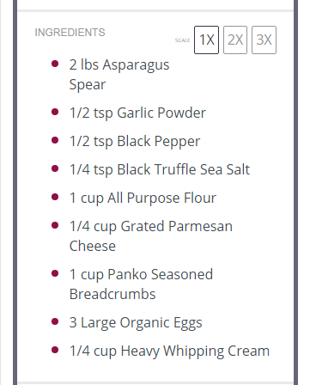Click the All Purpose Flour ingredient
Image resolution: width=310 pixels, height=385 pixels.
coord(143,198)
